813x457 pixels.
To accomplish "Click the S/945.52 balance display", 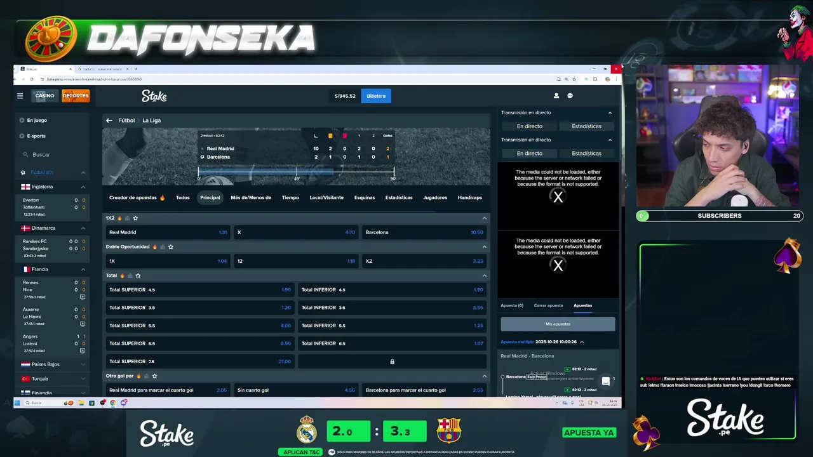I will point(345,96).
